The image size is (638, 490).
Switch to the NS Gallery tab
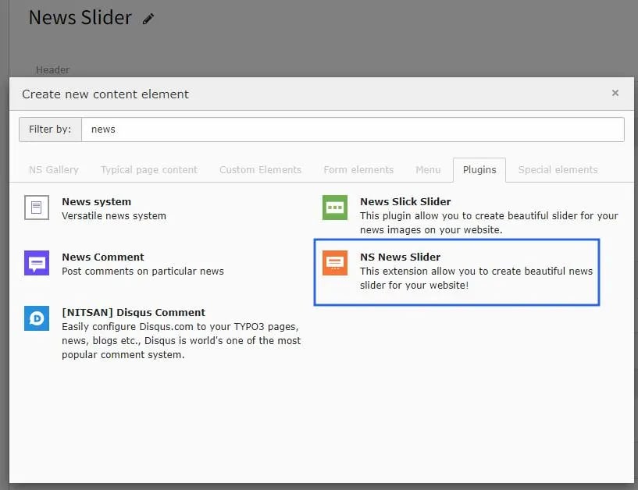(54, 169)
